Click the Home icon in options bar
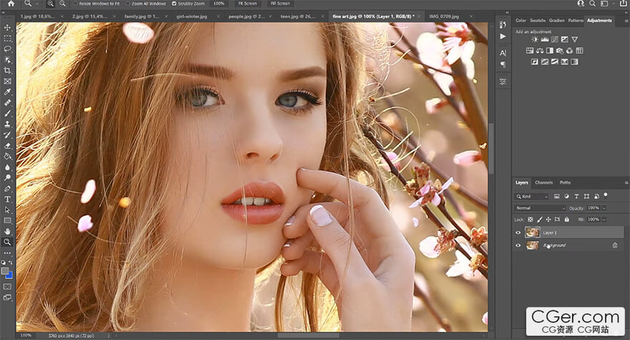 10,4
